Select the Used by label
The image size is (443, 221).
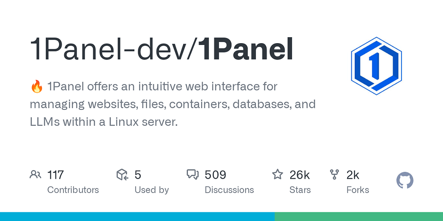(152, 190)
